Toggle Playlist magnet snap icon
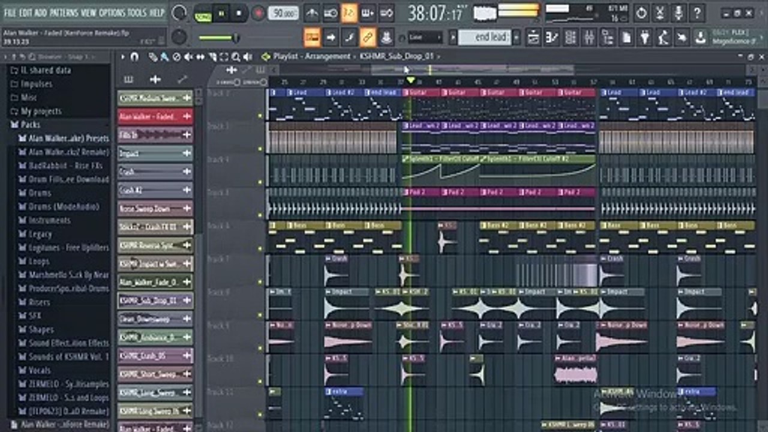Viewport: 768px width, 432px height. click(135, 57)
